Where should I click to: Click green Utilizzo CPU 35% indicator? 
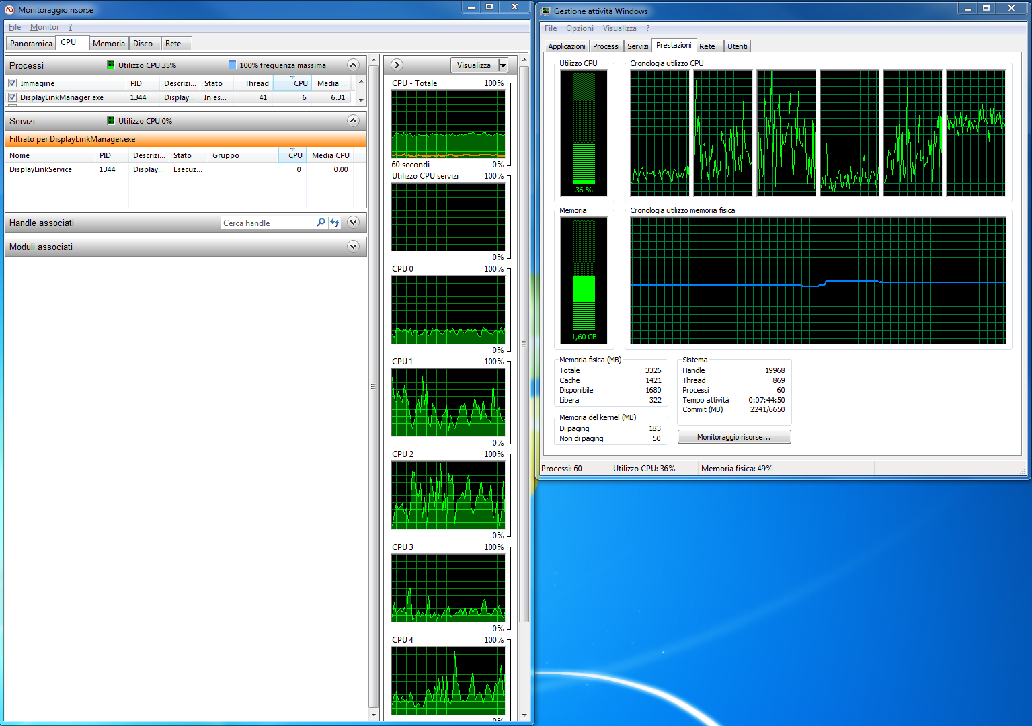[x=111, y=65]
